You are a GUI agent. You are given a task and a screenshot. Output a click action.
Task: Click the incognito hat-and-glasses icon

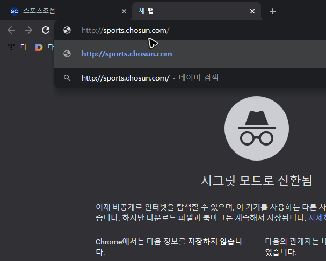pyautogui.click(x=257, y=128)
